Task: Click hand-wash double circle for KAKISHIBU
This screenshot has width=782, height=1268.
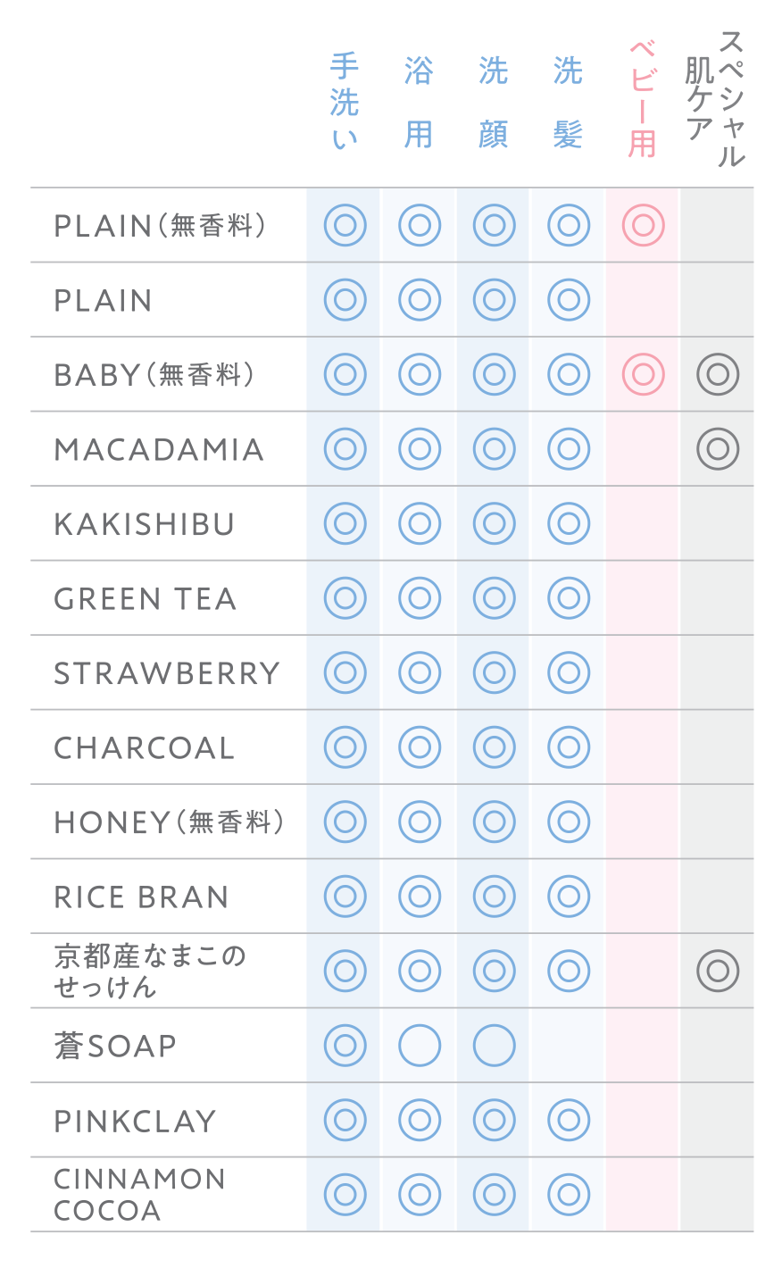Action: (345, 524)
